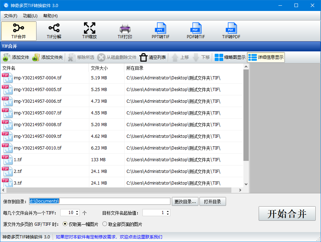Open the TIF缩放 tool

point(89,31)
